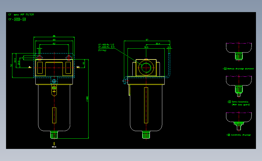The image size is (262, 161).
Task: Select the boxed '400' model code
Action: click(x=17, y=19)
